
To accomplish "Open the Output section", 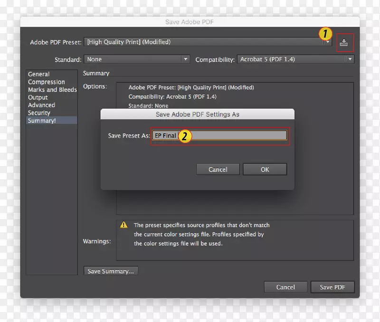I will tap(38, 97).
